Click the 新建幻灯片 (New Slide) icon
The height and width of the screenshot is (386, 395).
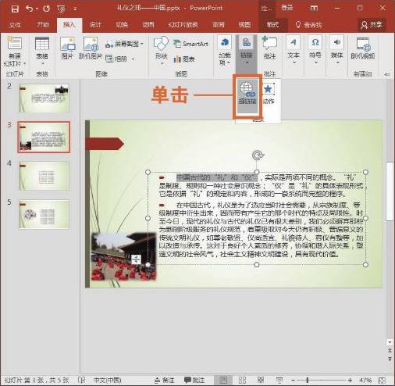point(15,44)
